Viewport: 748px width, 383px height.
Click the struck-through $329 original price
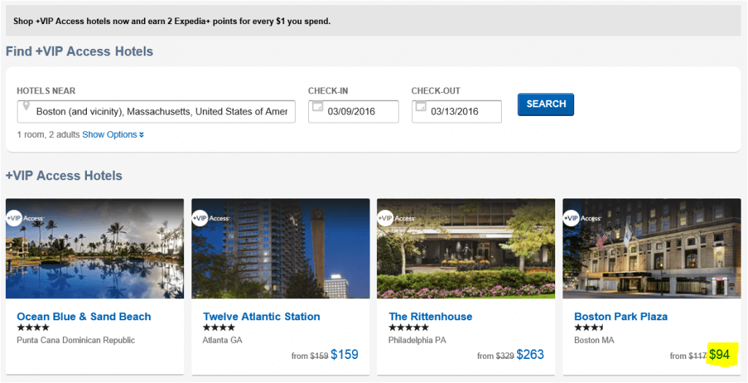coord(505,356)
